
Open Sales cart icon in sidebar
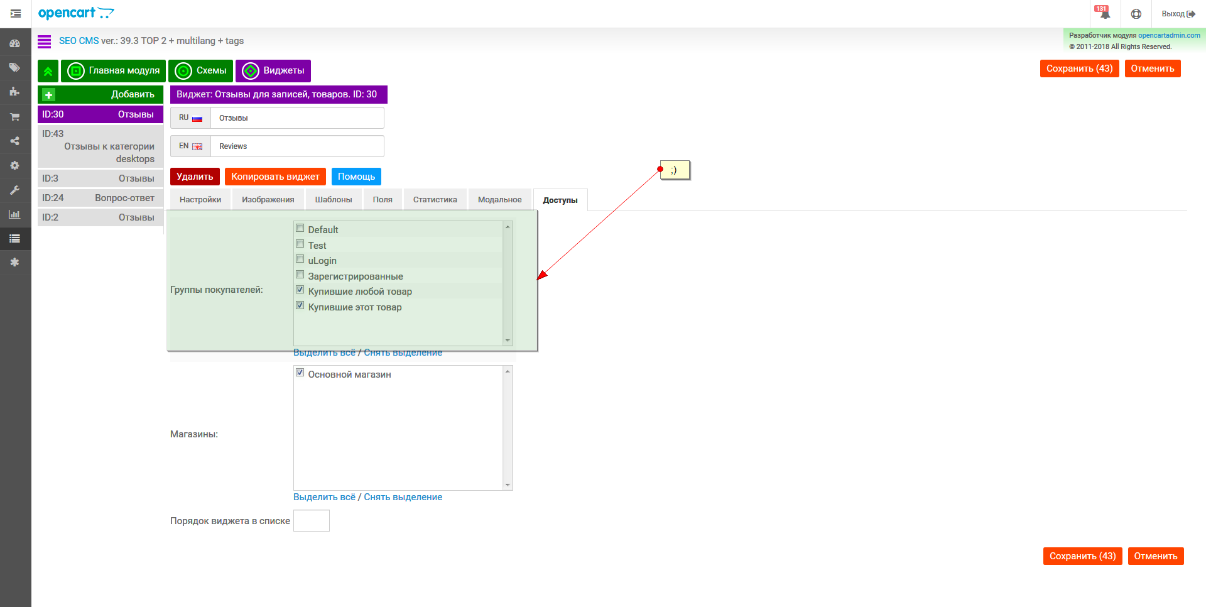(x=14, y=117)
